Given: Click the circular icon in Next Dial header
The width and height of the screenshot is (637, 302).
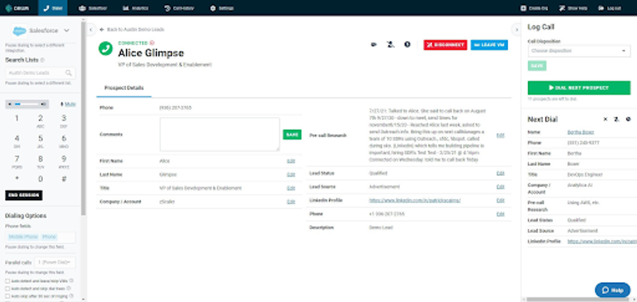Looking at the screenshot, I should click(x=628, y=119).
